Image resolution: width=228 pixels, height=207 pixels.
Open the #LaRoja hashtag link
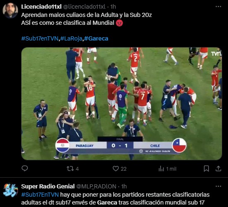pyautogui.click(x=71, y=38)
